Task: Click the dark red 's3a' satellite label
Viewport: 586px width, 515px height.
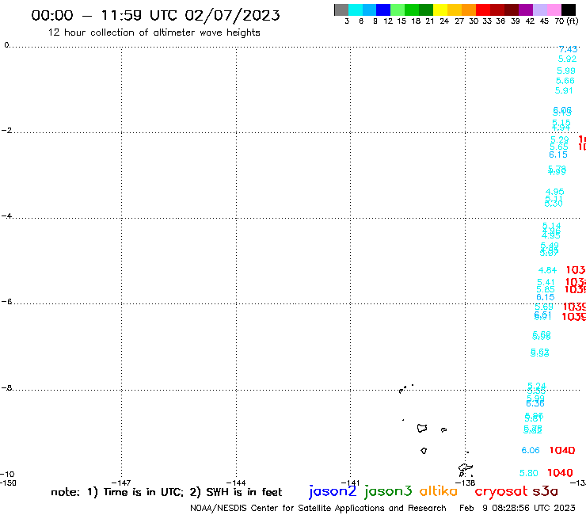Action: (546, 491)
